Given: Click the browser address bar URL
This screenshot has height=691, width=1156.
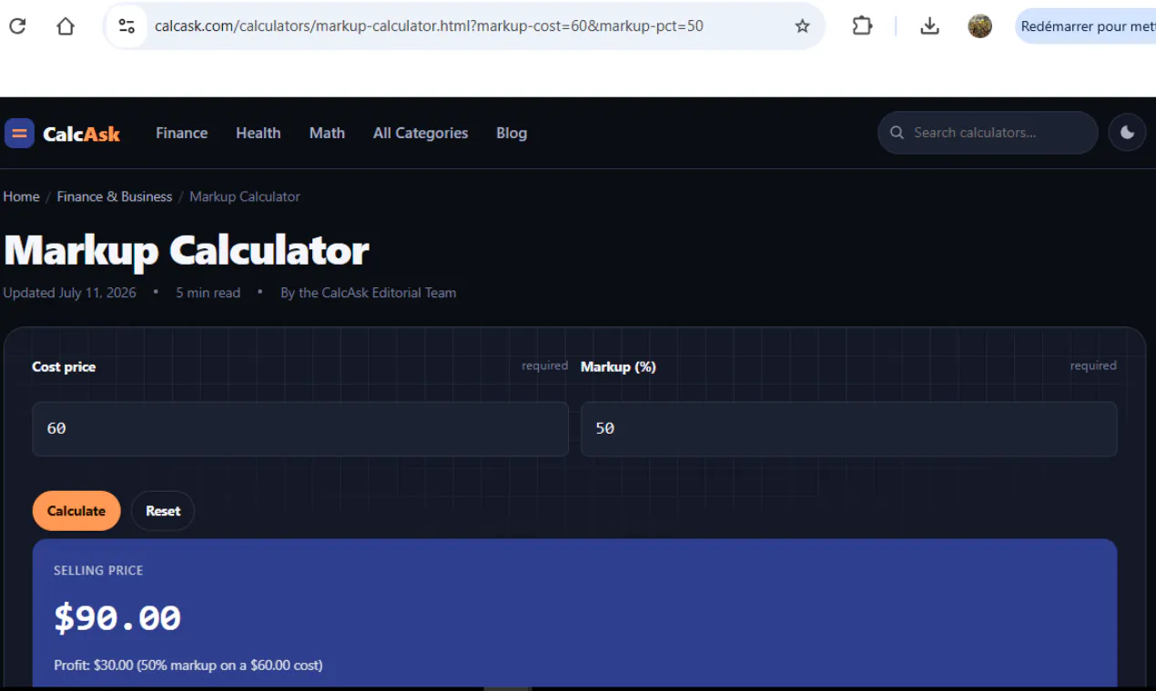Looking at the screenshot, I should point(429,26).
